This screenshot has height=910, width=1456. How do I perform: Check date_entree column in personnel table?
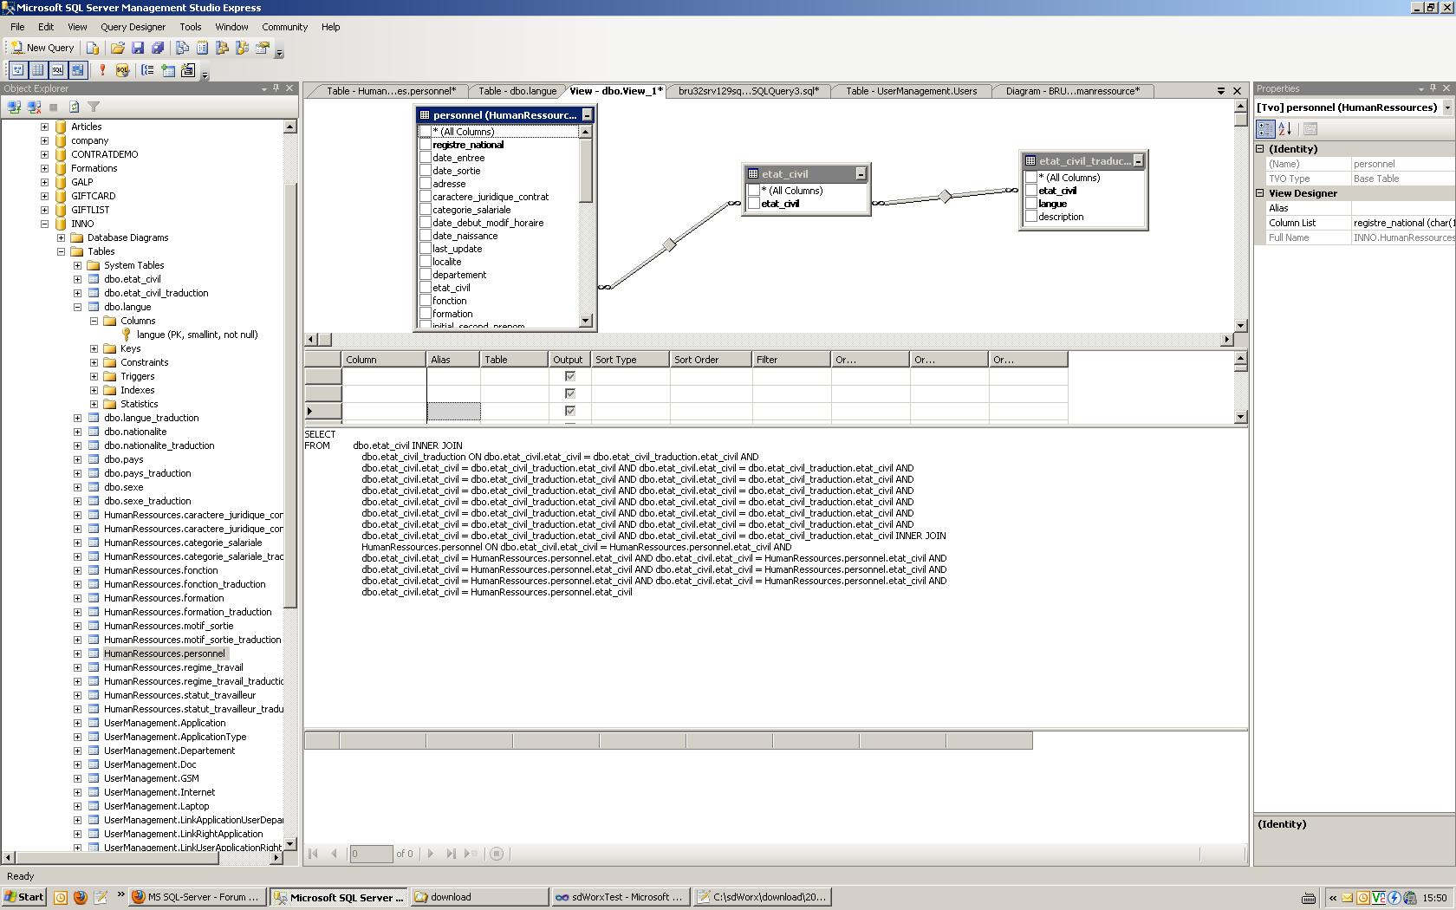(x=426, y=158)
